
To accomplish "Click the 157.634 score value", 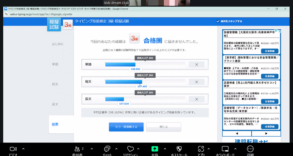I will tap(124, 104).
